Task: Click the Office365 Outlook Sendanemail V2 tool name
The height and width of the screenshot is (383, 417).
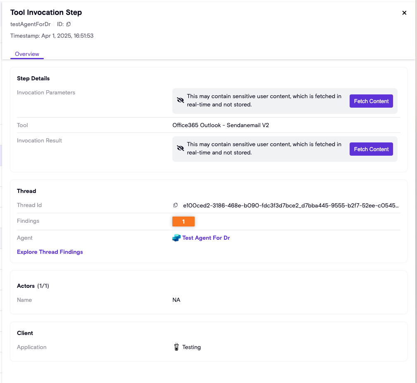Action: tap(221, 125)
